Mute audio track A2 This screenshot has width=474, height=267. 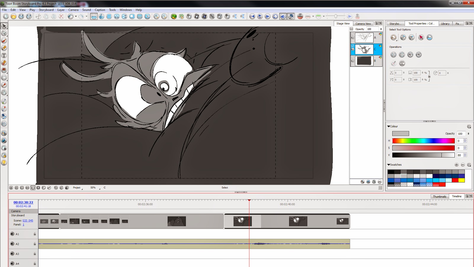tap(12, 244)
